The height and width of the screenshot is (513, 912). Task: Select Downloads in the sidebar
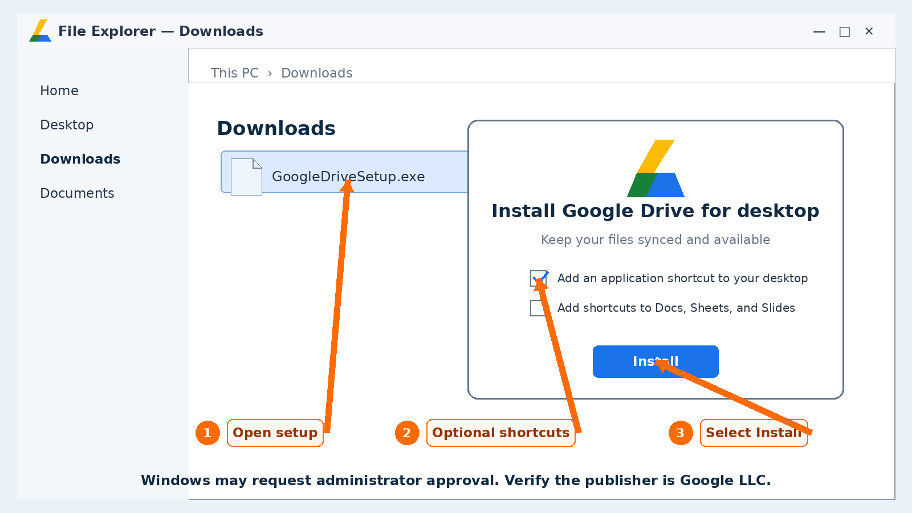click(x=80, y=159)
